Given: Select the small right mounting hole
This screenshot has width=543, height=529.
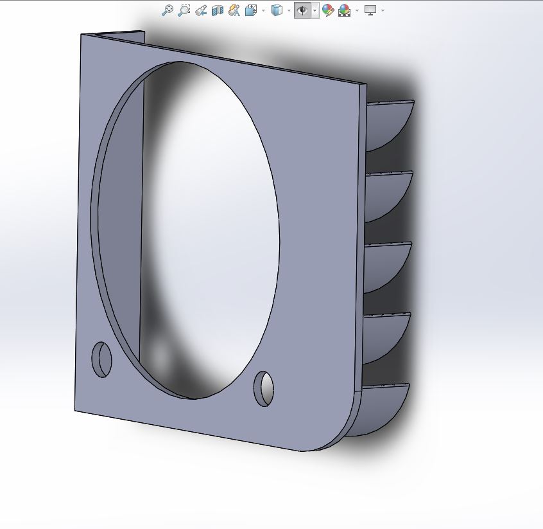Looking at the screenshot, I should (x=264, y=388).
